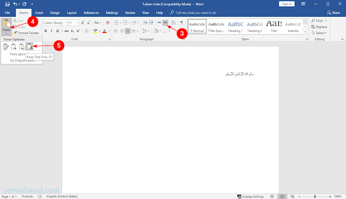Expand the Bullets list dropdown arrow

(x=120, y=23)
